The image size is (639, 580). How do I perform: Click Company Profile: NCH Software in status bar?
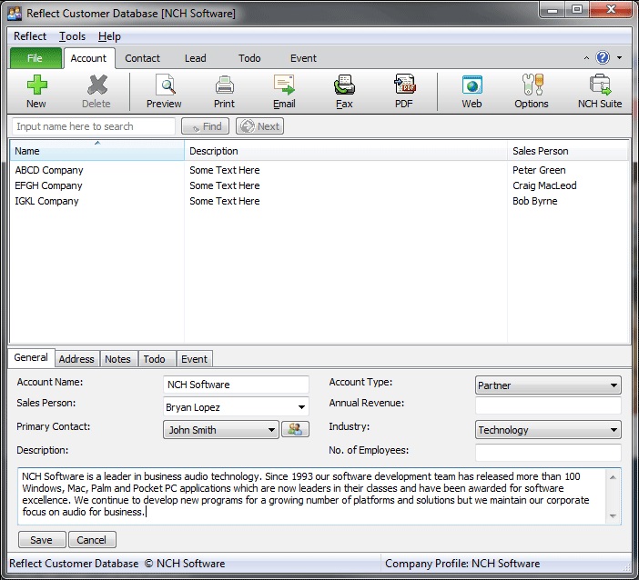click(462, 564)
